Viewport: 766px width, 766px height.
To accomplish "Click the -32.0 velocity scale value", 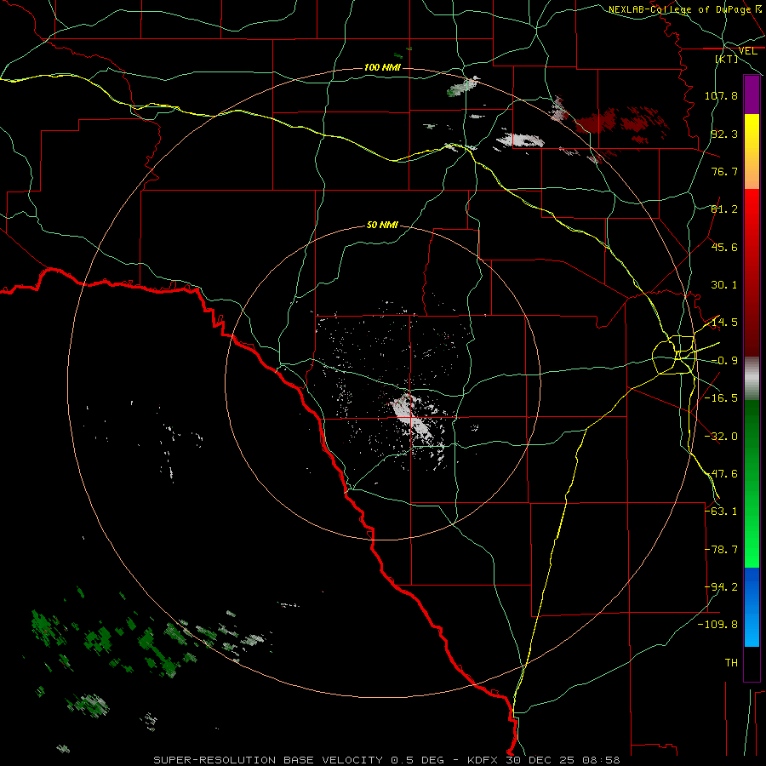I will pyautogui.click(x=721, y=437).
